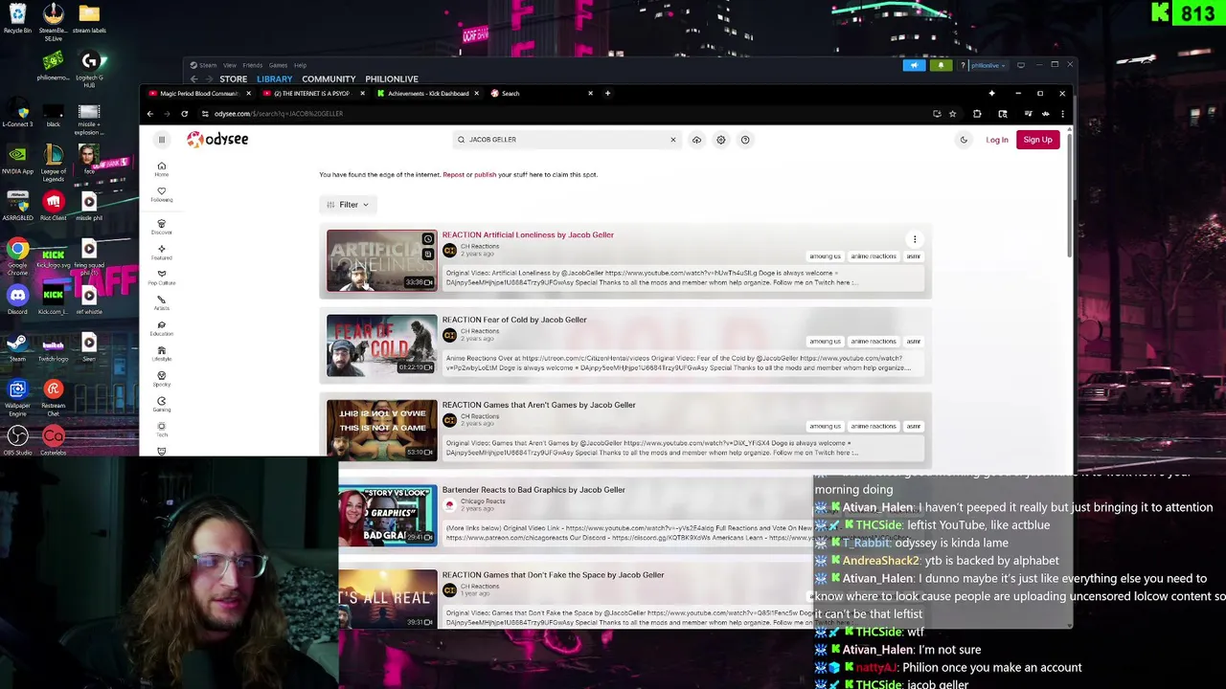Click Fear of Cold video thumbnail

coord(381,345)
